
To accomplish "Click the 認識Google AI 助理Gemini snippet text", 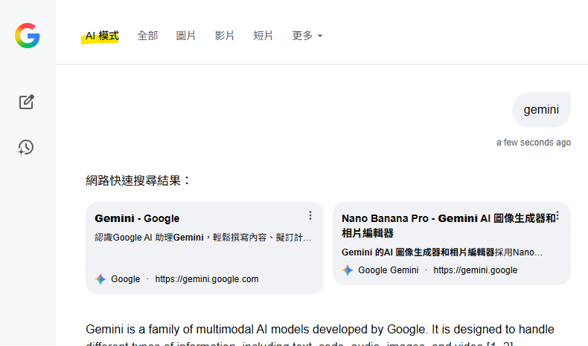I will pos(202,238).
